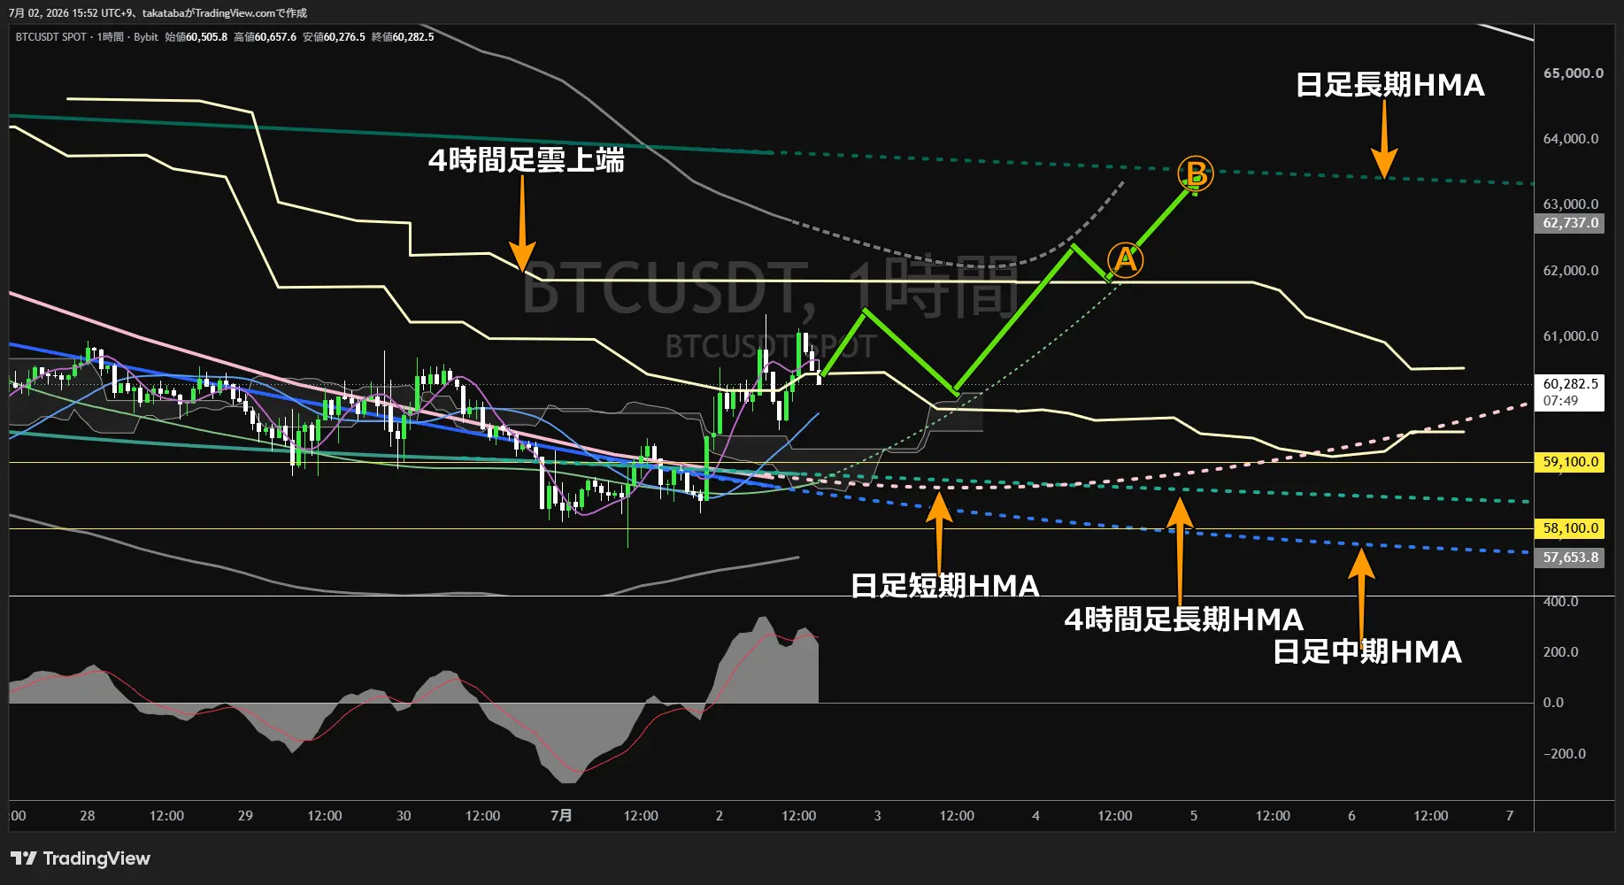Image resolution: width=1624 pixels, height=885 pixels.
Task: Click the 日足中期HMA annotation text
Action: coord(1367,652)
